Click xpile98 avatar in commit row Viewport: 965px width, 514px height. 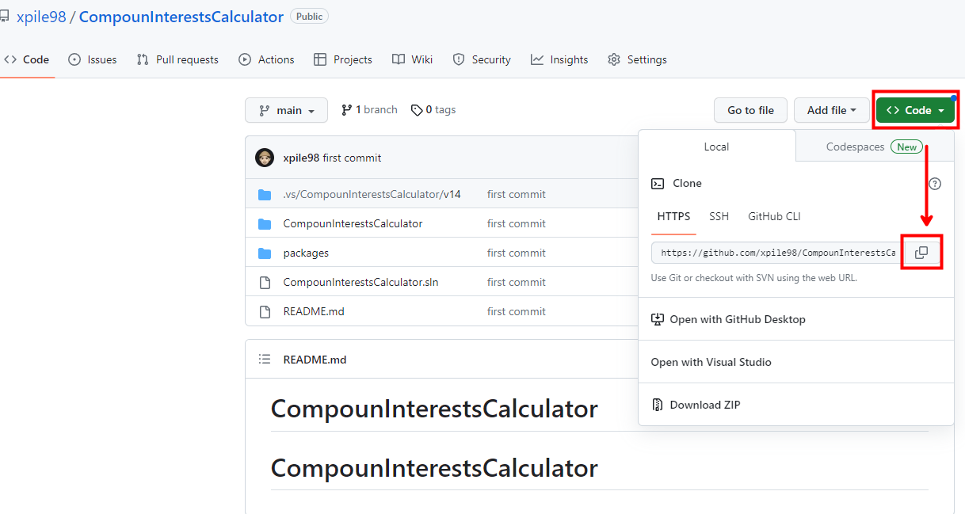[265, 158]
